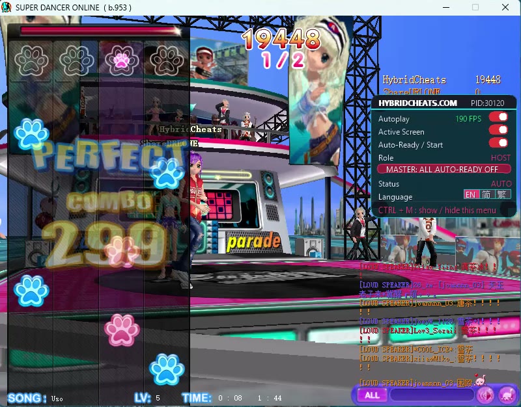Close the Super Dancer Online window
521x407 pixels.
pos(505,7)
